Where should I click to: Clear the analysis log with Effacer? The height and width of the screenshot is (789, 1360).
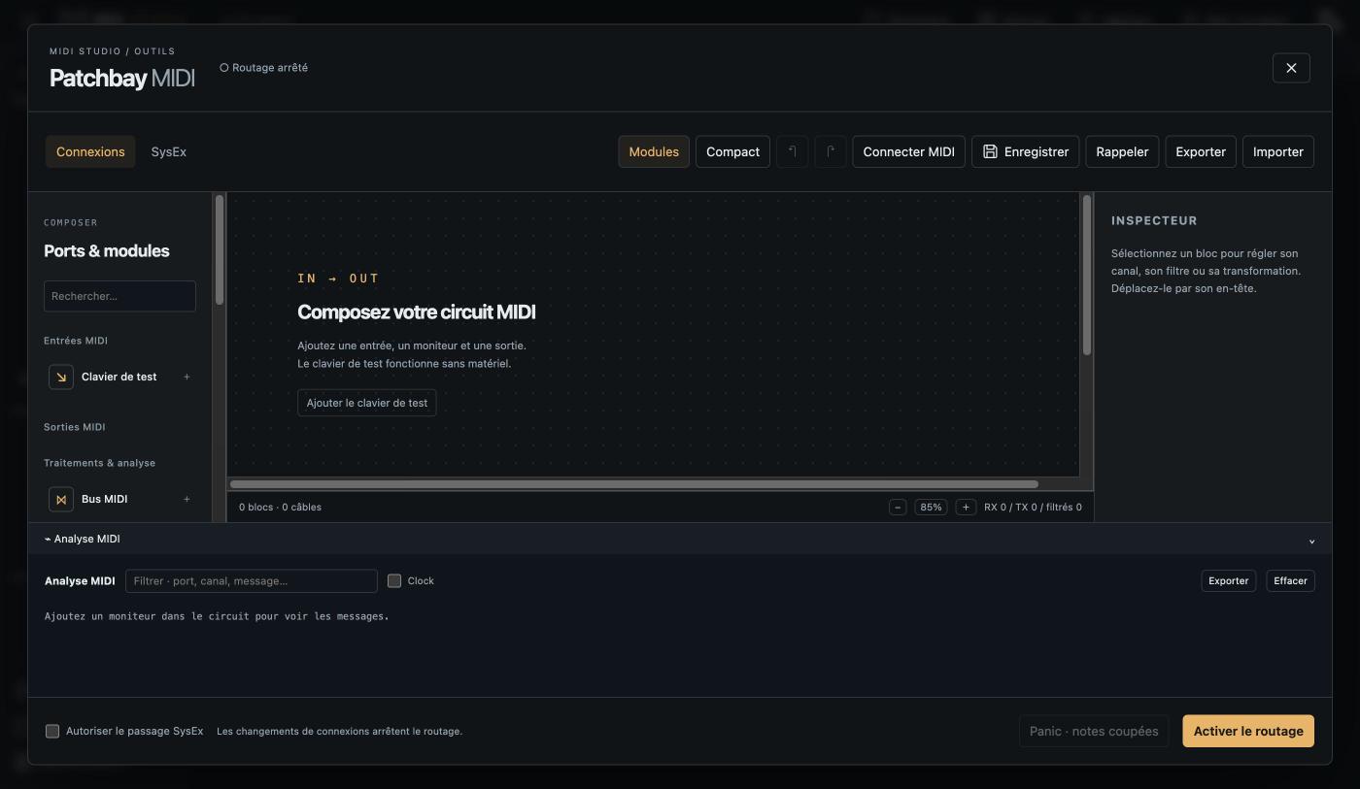[x=1290, y=580]
